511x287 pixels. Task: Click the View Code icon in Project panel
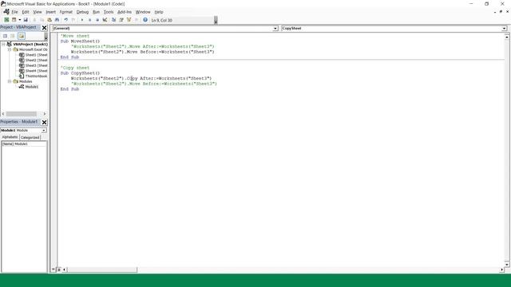tap(6, 36)
